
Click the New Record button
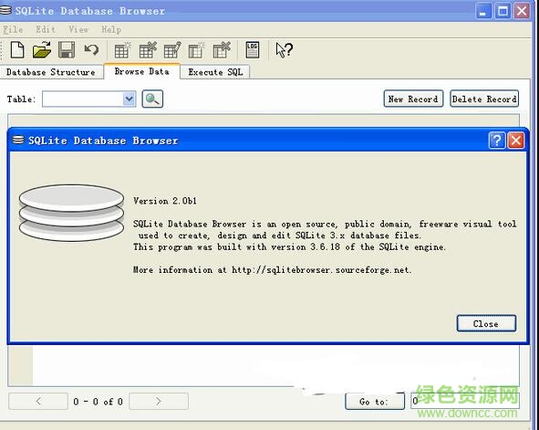413,100
